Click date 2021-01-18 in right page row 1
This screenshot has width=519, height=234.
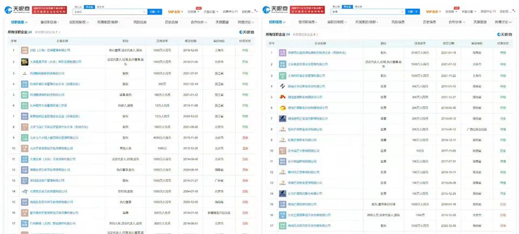pyautogui.click(x=448, y=52)
